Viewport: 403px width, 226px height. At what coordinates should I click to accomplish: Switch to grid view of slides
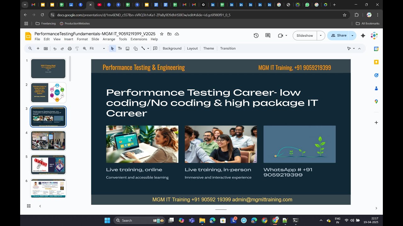pos(29,206)
